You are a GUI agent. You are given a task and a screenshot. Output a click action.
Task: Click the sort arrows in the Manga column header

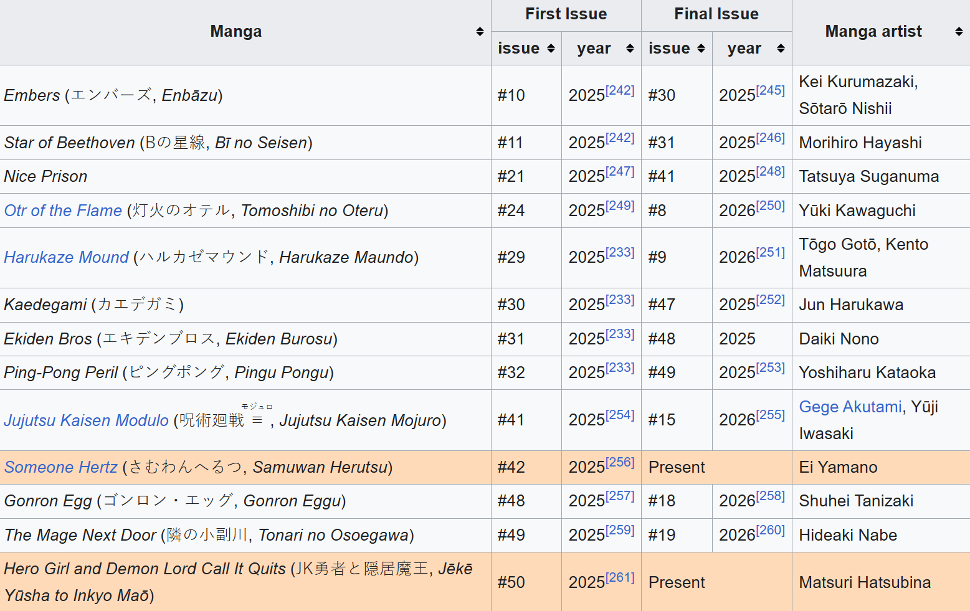pyautogui.click(x=480, y=32)
